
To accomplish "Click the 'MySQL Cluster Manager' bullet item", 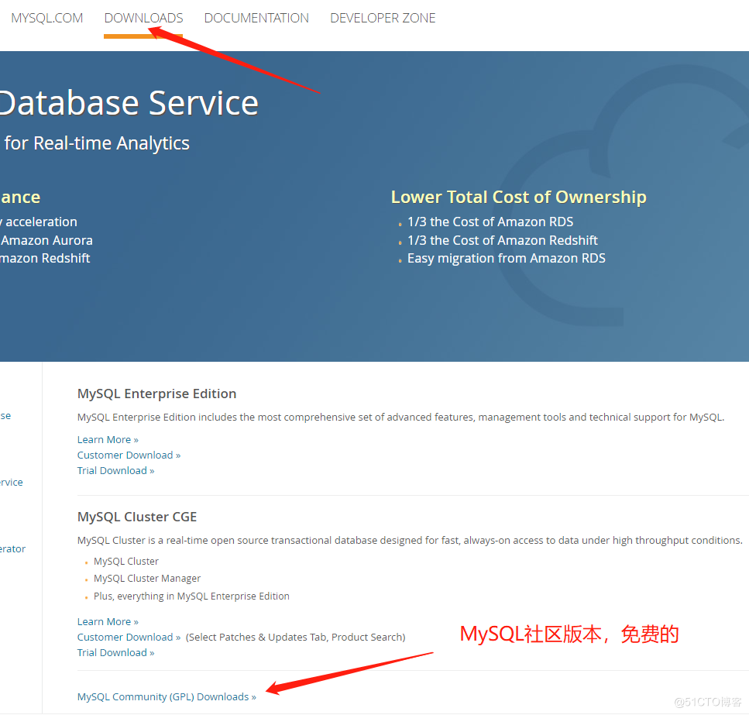I will [x=147, y=579].
